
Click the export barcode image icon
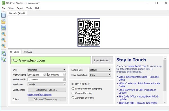[x=4, y=53]
